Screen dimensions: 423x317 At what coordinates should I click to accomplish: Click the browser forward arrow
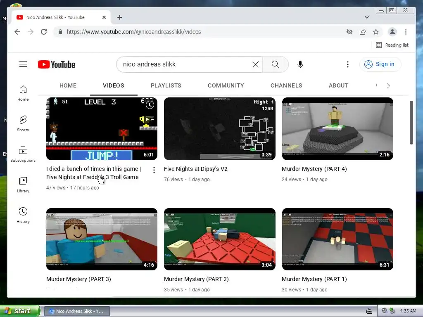[31, 32]
